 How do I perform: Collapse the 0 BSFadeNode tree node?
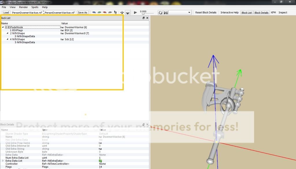[3, 27]
